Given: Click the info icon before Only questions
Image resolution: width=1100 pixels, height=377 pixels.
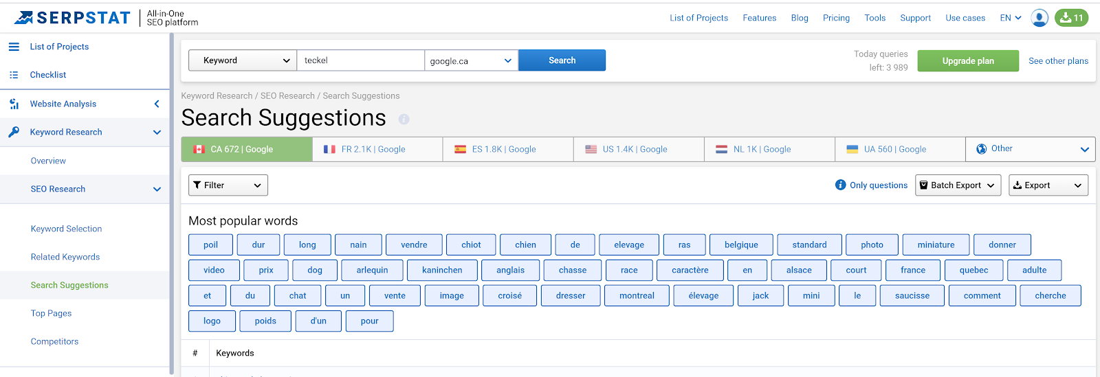Looking at the screenshot, I should (x=840, y=185).
